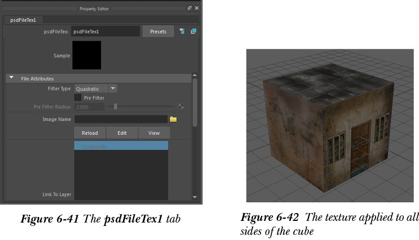The image size is (419, 240).
Task: Close the Property Editor panel
Action: tap(196, 9)
